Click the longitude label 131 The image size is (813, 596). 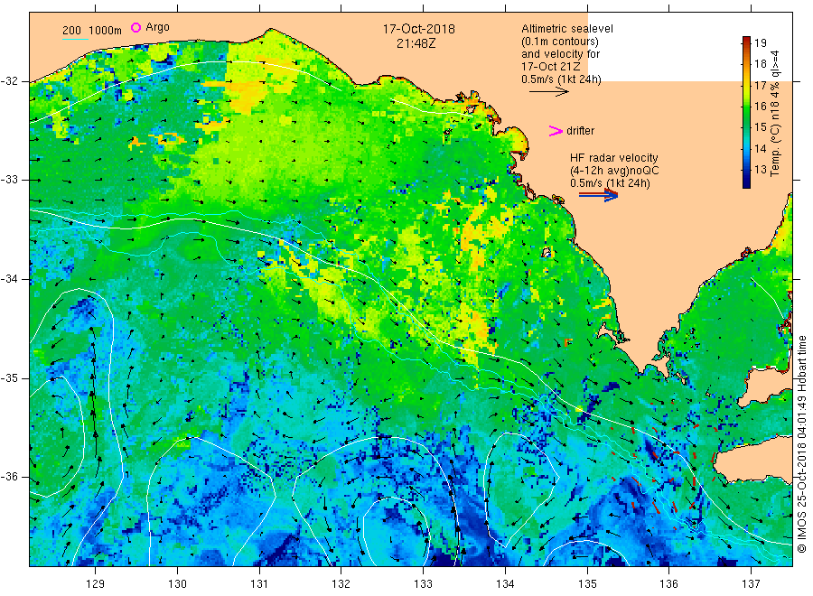[x=259, y=583]
